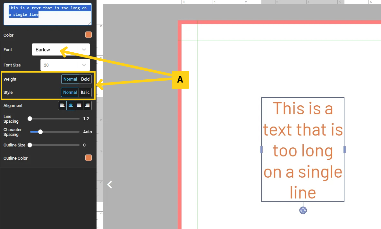381x229 pixels.
Task: Open the Outline Color swatch
Action: (89, 158)
